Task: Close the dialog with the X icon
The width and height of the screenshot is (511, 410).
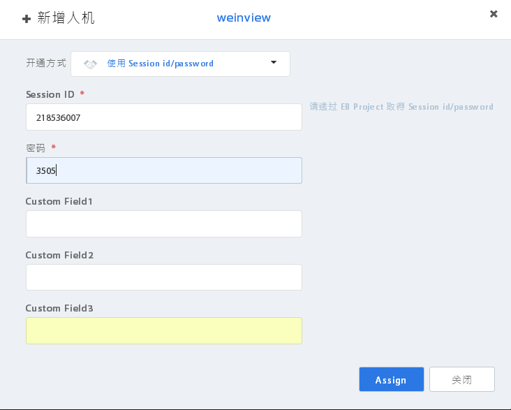Action: [x=494, y=14]
